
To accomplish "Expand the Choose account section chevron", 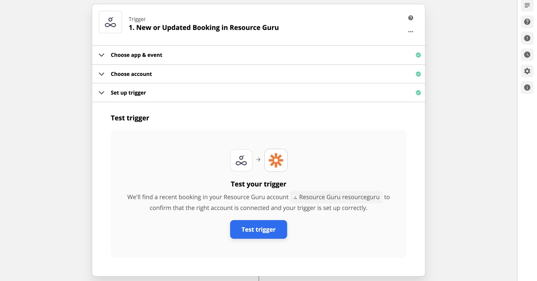I will click(x=102, y=74).
